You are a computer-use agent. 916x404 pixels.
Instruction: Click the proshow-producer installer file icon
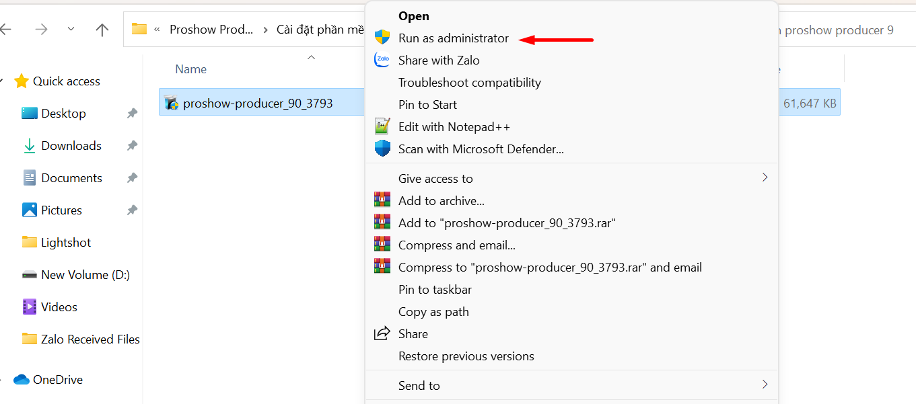(x=171, y=103)
